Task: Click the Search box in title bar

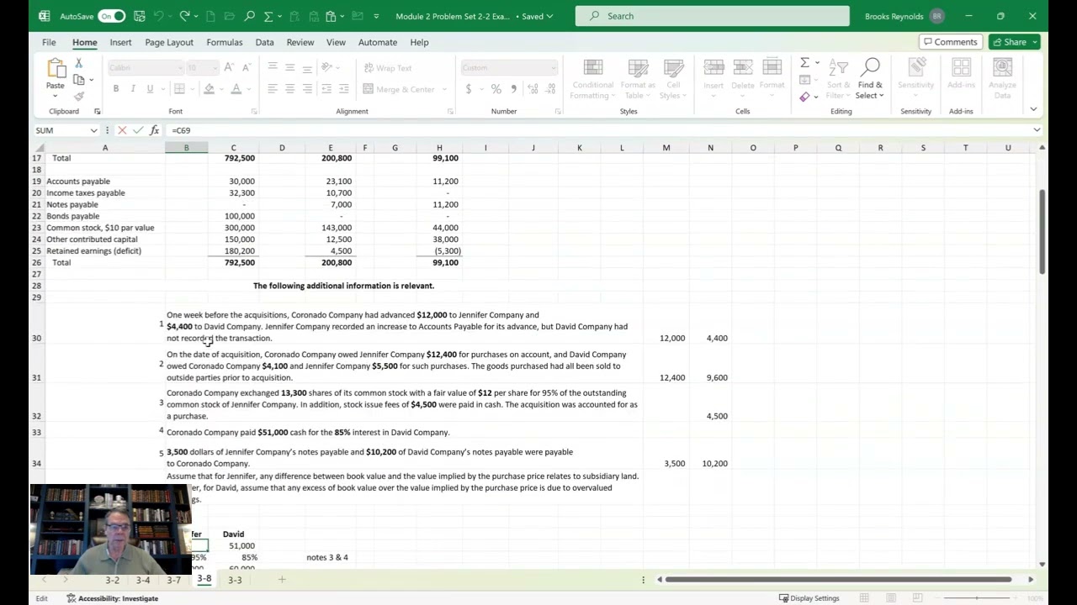Action: point(712,16)
